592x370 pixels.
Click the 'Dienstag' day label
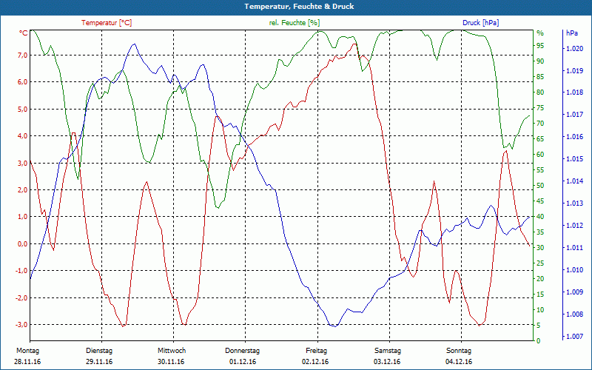(x=99, y=351)
